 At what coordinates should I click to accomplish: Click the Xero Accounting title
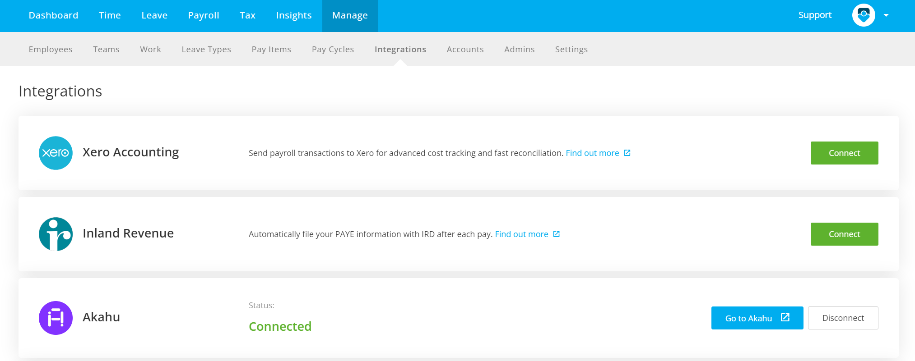pos(130,152)
